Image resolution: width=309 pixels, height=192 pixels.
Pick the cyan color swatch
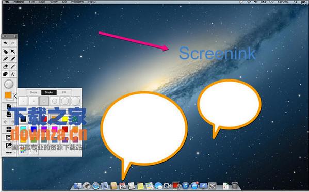coord(23,129)
